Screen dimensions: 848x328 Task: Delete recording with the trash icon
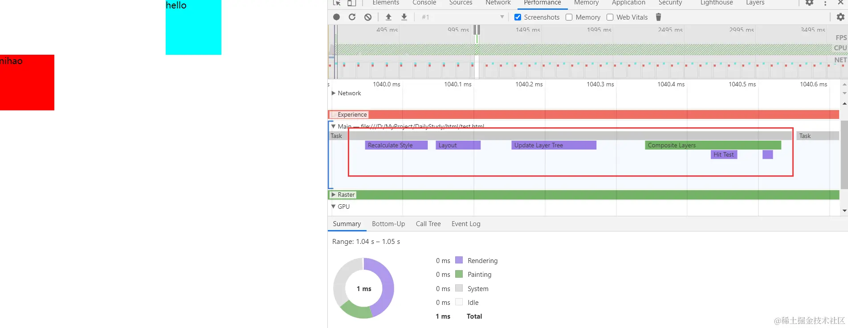pyautogui.click(x=658, y=17)
